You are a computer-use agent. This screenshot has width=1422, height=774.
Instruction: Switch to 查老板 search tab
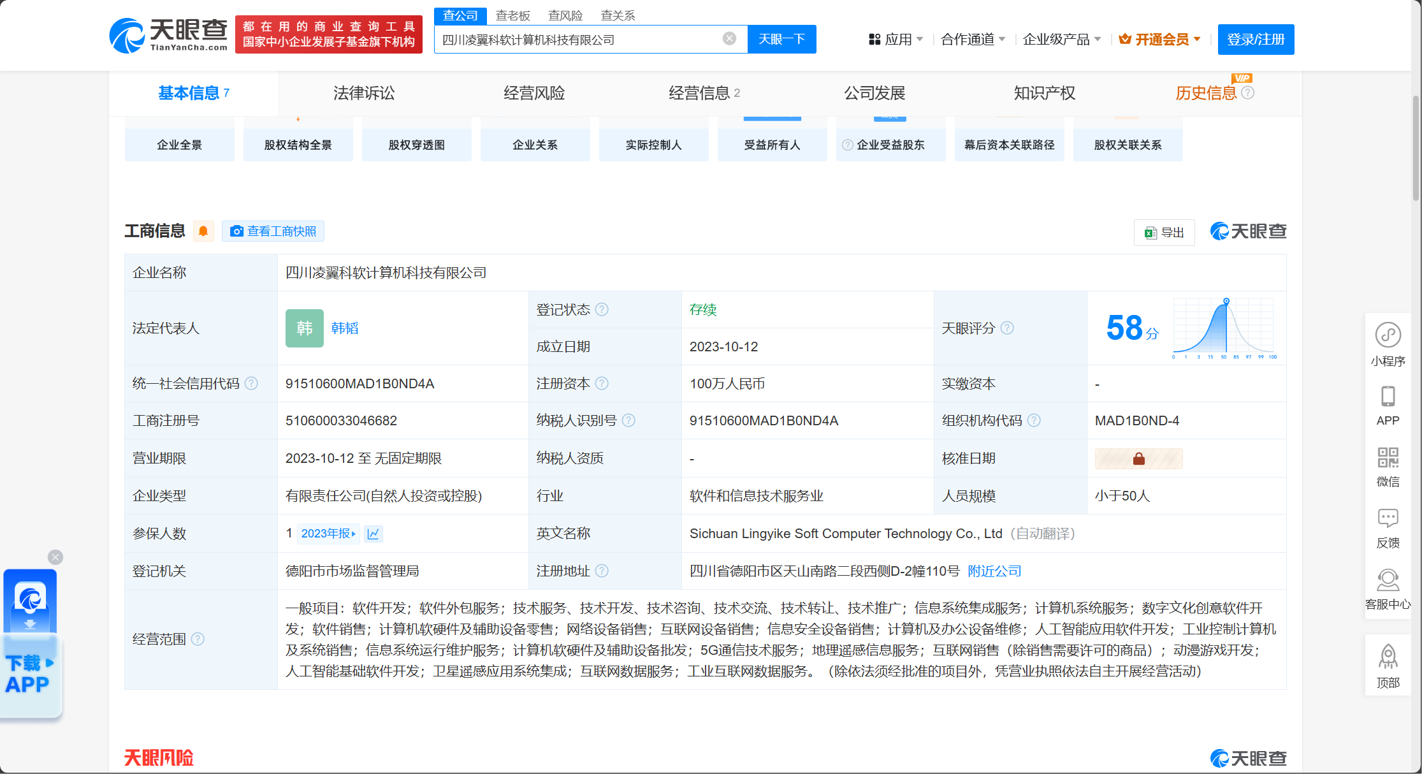pyautogui.click(x=513, y=15)
